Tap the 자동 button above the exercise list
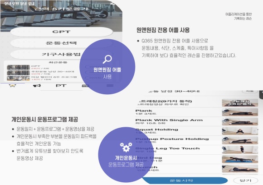The image size is (263, 185). [250, 91]
